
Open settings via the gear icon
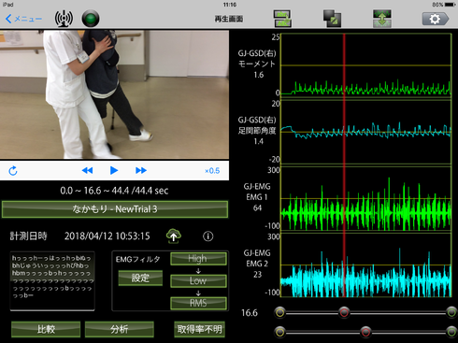click(436, 19)
